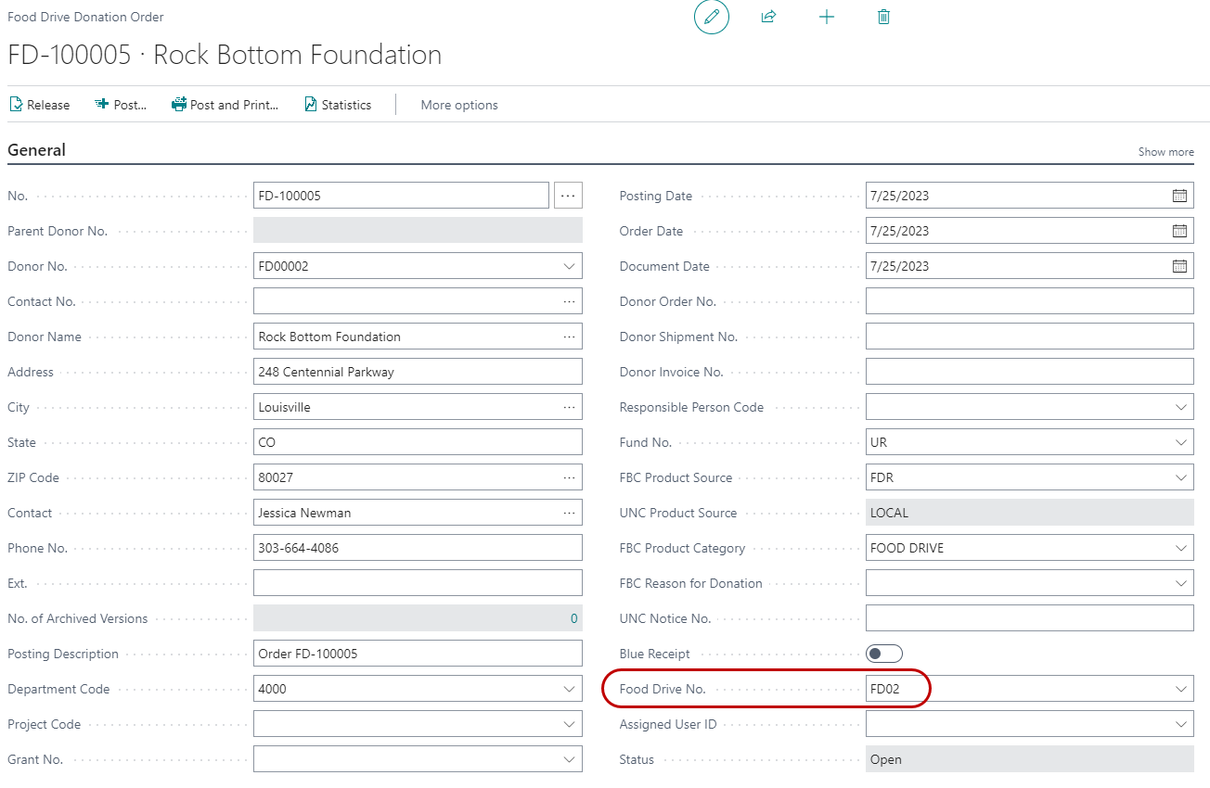Click the Donor Order No. input field
1210x788 pixels.
[1028, 301]
